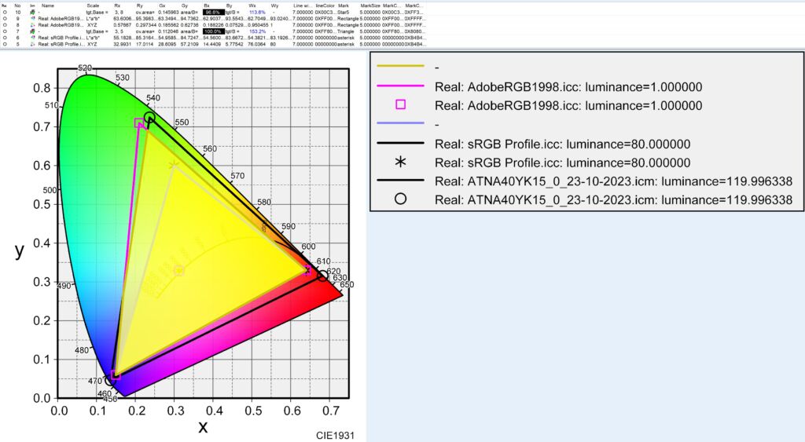This screenshot has height=442, width=805.
Task: Click the 0.112046 ov.area value
Action: [168, 31]
